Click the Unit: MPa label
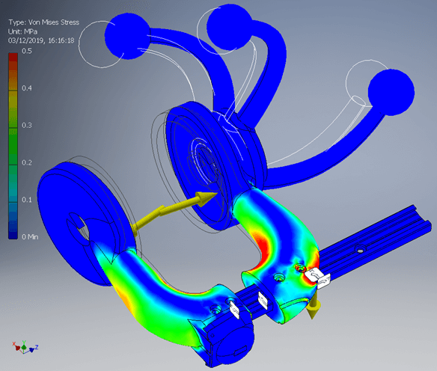 click(x=22, y=31)
